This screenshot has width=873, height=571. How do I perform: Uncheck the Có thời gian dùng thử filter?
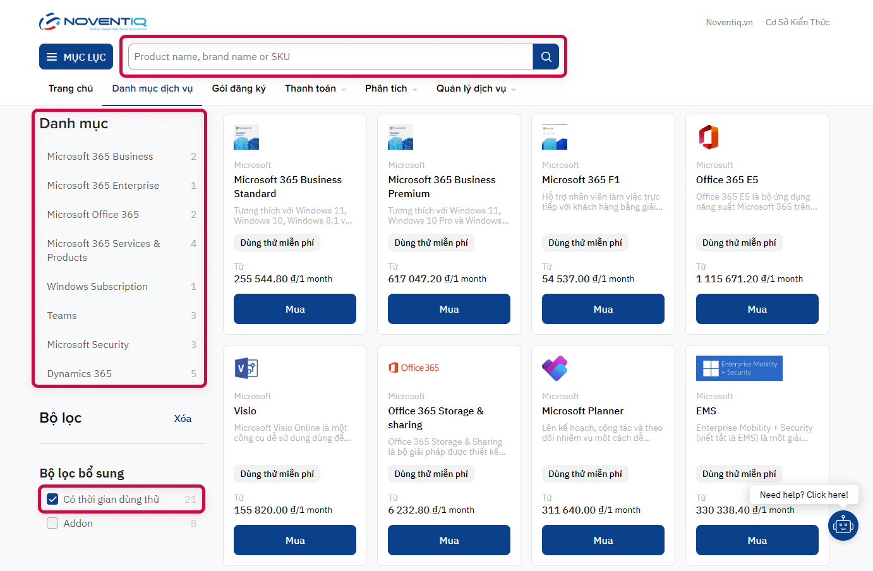53,500
